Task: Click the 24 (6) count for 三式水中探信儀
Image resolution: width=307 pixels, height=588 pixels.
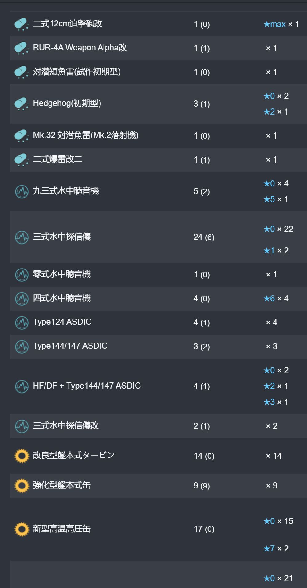Action: [204, 237]
